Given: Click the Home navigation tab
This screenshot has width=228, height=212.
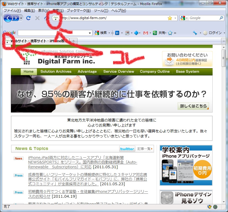Looking at the screenshot, I should [x=28, y=72].
